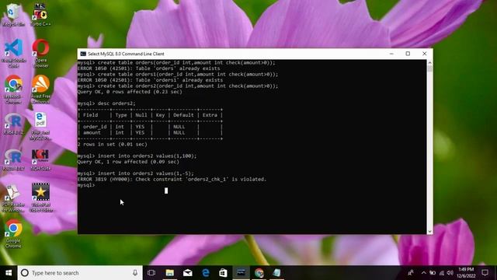Image resolution: width=497 pixels, height=280 pixels.
Task: Switch to Chrome from the taskbar
Action: point(259,273)
